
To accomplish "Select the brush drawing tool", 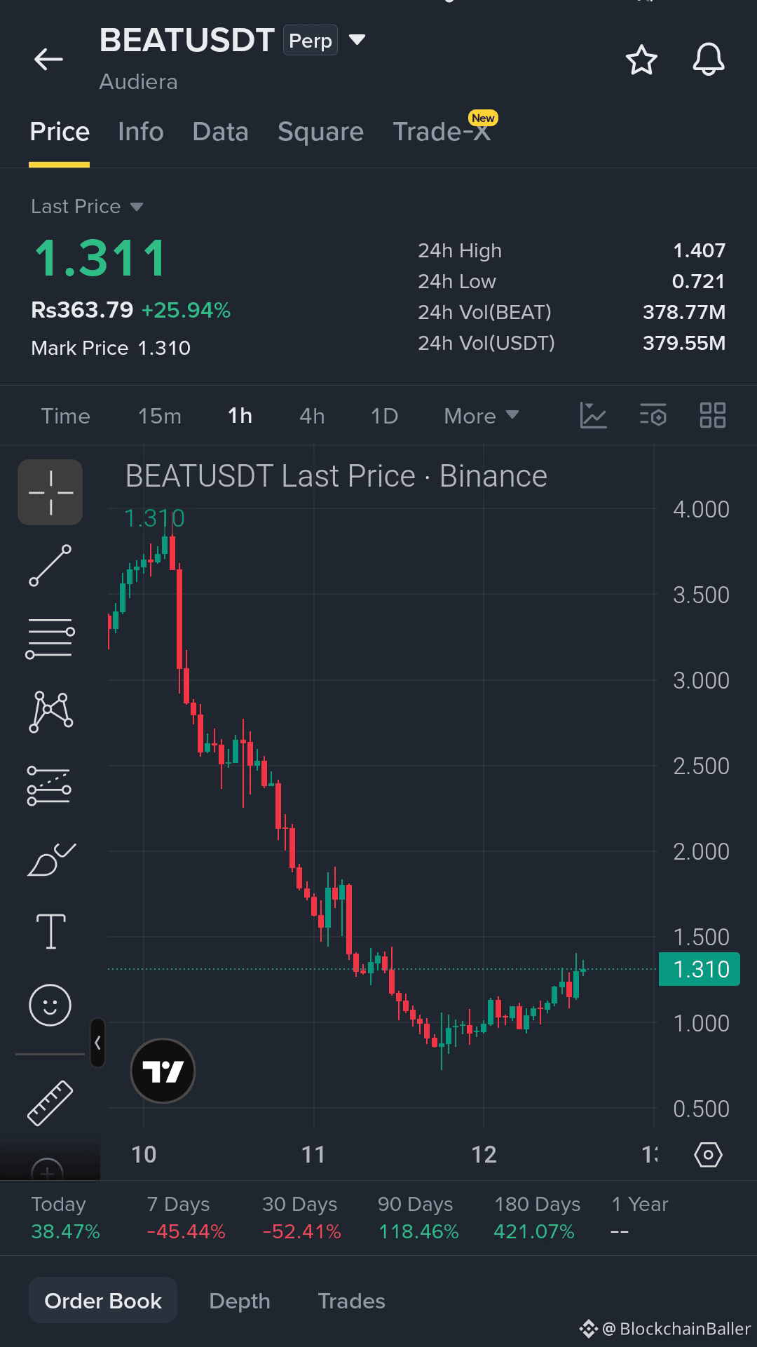I will click(x=50, y=860).
